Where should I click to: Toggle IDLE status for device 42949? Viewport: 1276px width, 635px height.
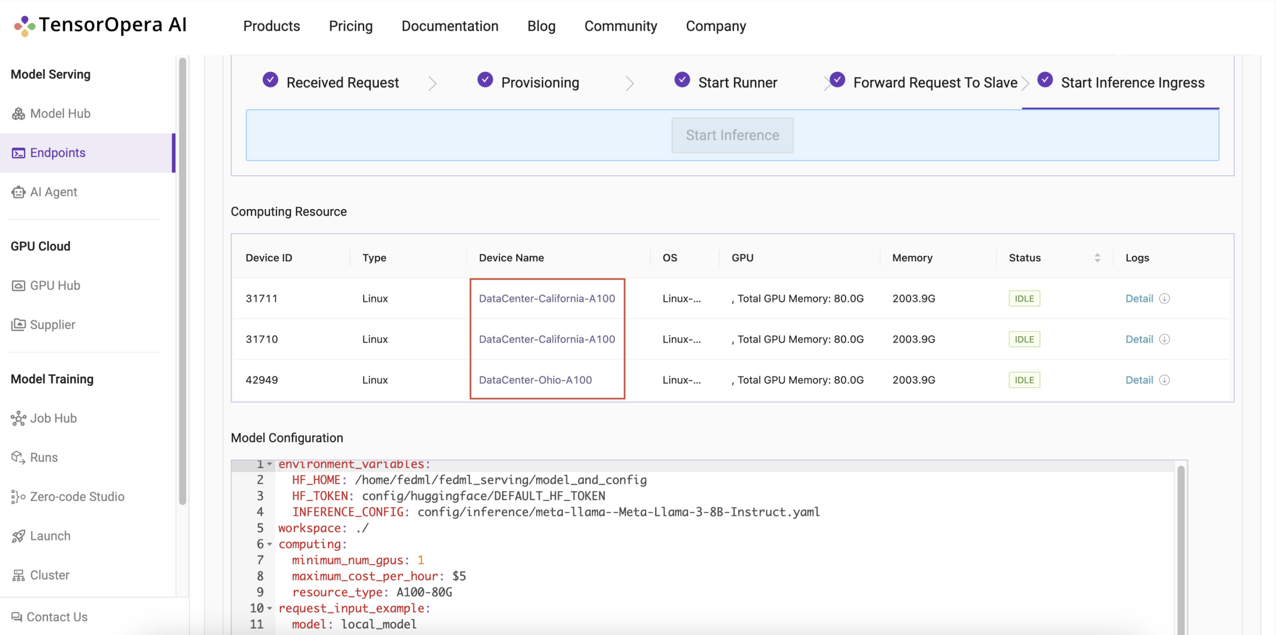tap(1024, 379)
